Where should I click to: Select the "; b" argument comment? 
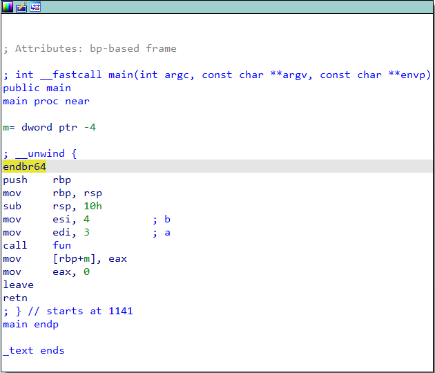tap(161, 219)
